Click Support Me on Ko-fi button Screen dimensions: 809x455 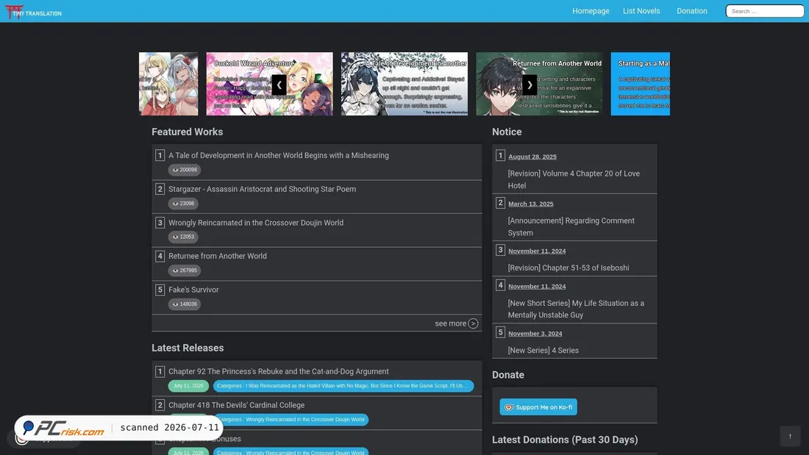[538, 407]
